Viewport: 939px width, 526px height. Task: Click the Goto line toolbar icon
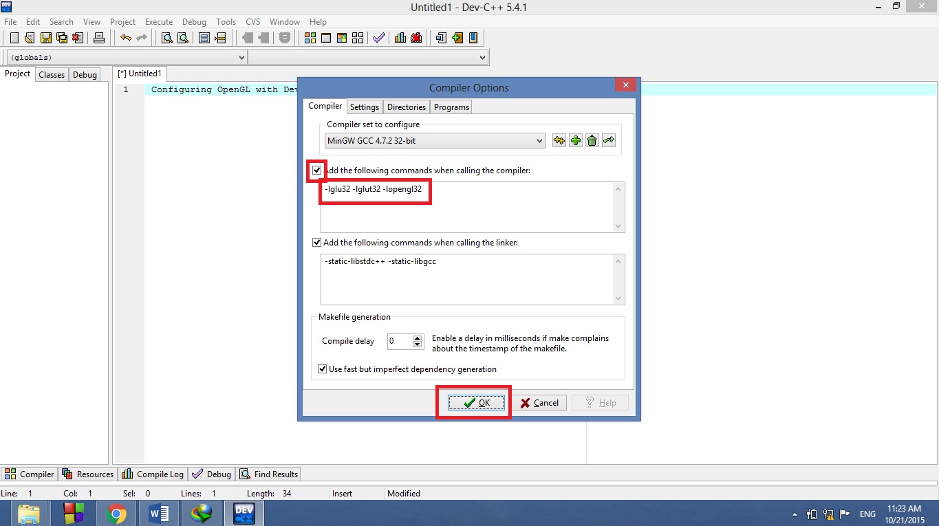click(220, 38)
